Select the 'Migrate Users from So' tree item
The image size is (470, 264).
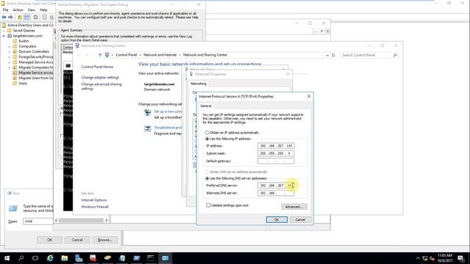[36, 78]
